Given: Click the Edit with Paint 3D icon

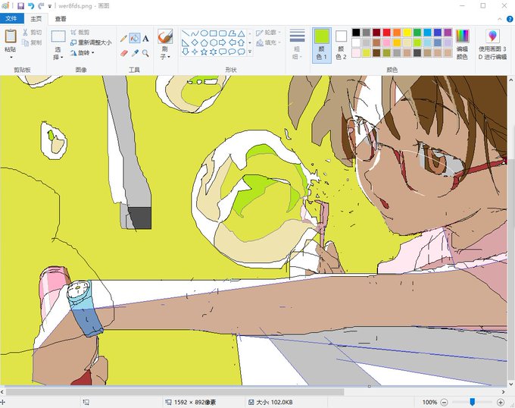Looking at the screenshot, I should 492,36.
